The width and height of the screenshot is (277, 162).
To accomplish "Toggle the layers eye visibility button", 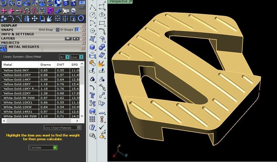I will (76, 39).
